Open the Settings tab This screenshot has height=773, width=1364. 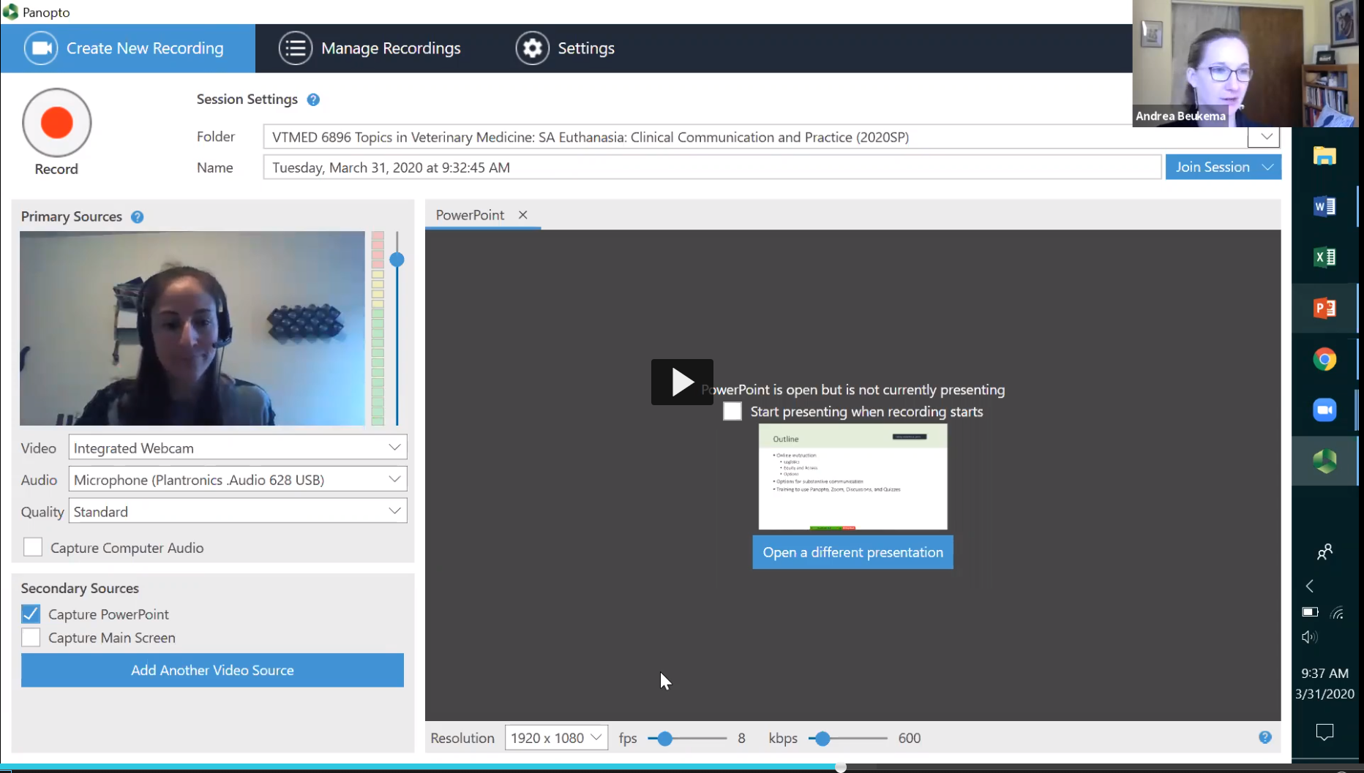565,48
